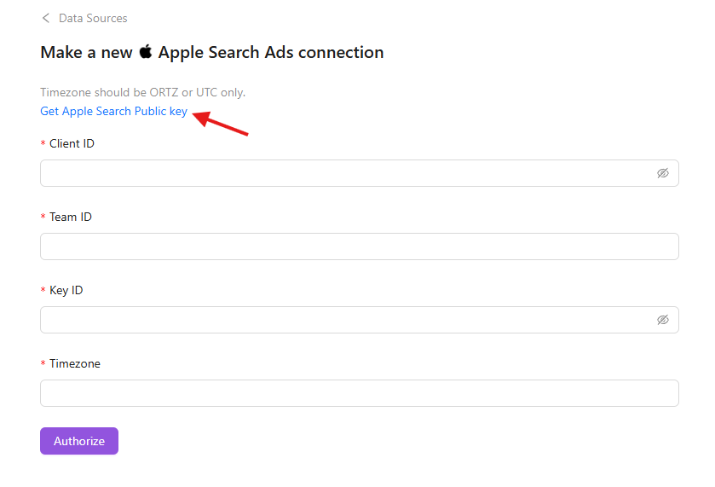Toggle visibility of the Client ID value
Image resolution: width=715 pixels, height=487 pixels.
662,173
